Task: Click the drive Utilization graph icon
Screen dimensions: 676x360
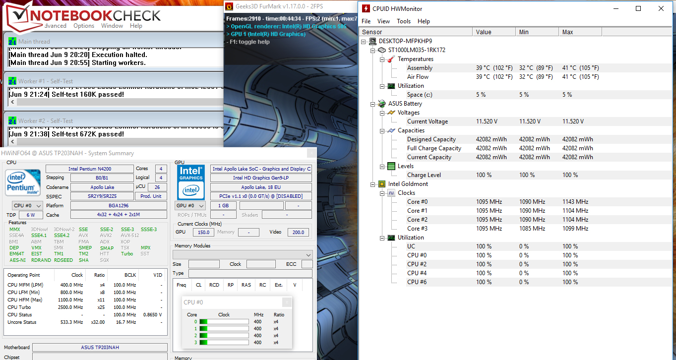Action: (391, 86)
